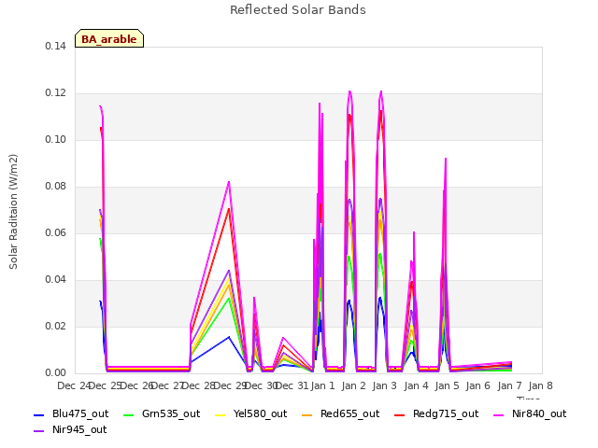This screenshot has width=598, height=448.
Task: Click the Jan 6 x-axis label
Action: point(477,385)
